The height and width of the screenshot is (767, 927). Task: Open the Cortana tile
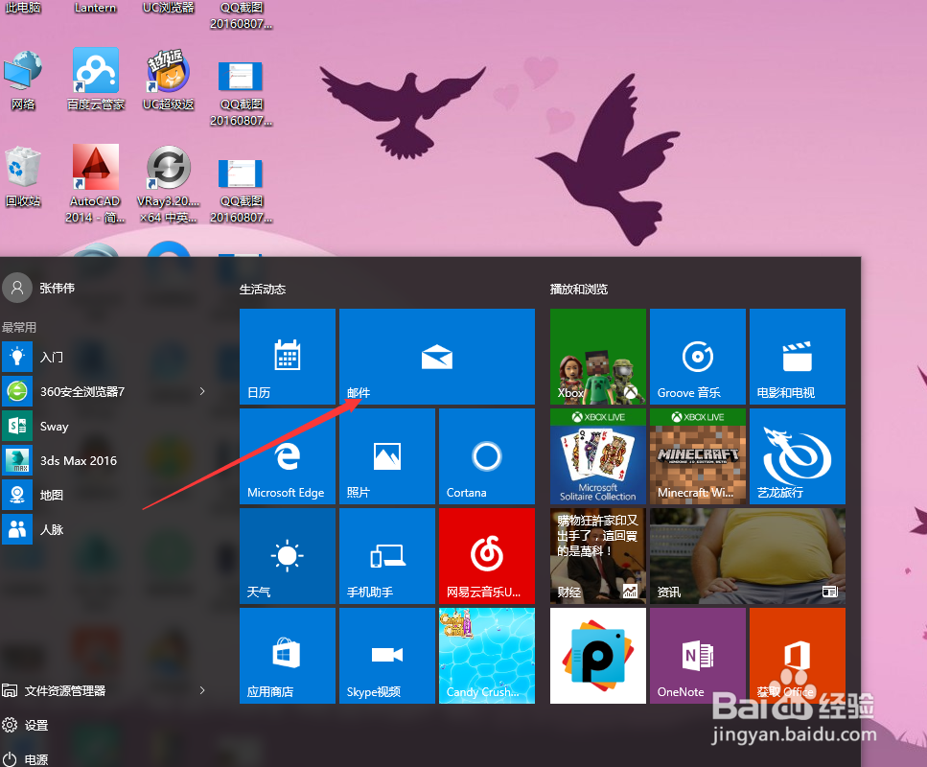487,456
